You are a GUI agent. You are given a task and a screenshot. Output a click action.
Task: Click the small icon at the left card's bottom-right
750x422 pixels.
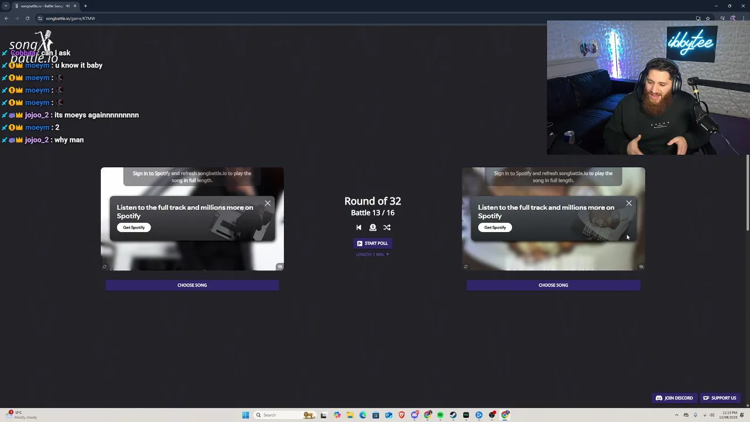pyautogui.click(x=280, y=267)
